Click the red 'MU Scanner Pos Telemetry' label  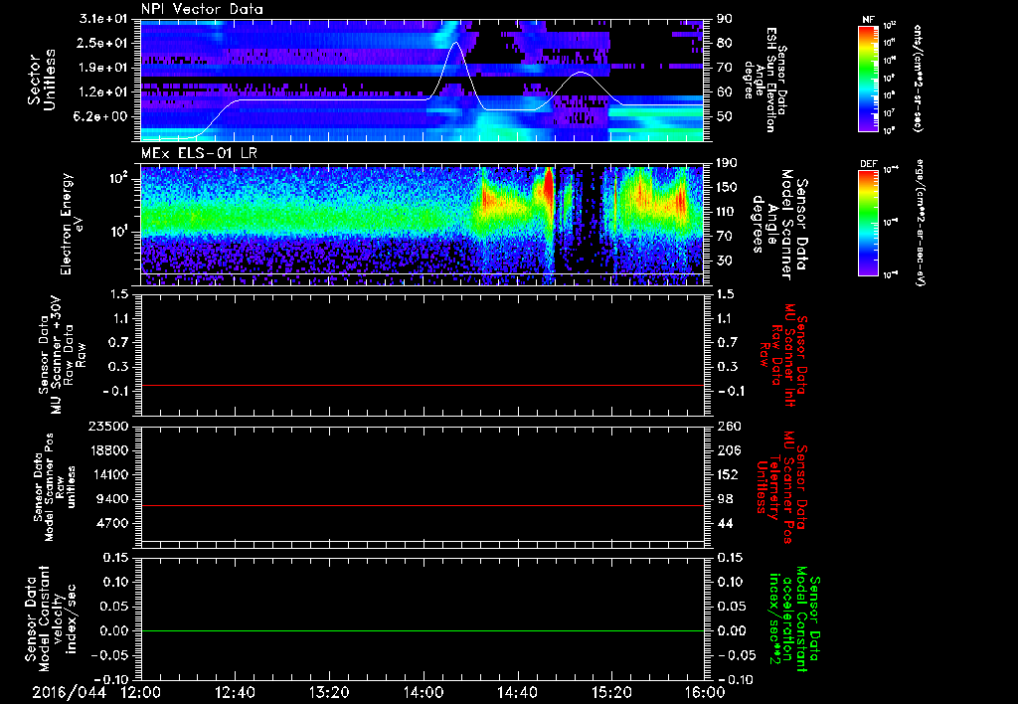coord(781,487)
